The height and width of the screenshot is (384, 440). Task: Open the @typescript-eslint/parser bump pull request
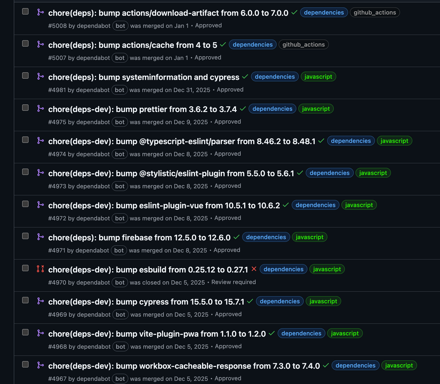182,141
